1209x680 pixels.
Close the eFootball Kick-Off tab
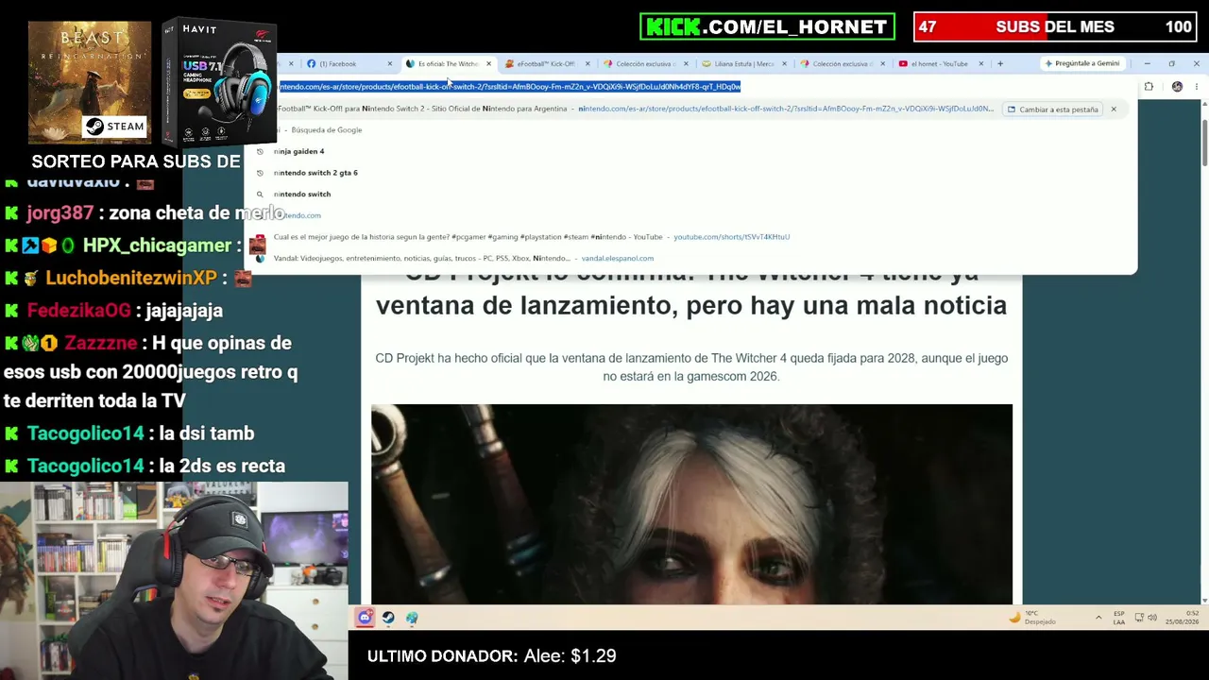[x=587, y=64]
